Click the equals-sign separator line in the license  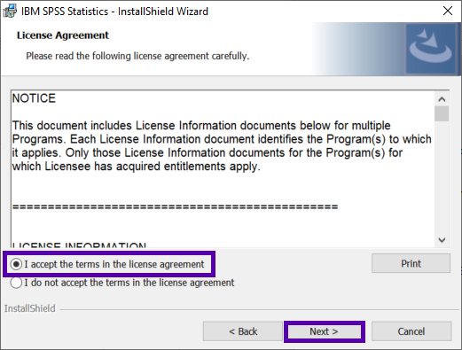175,206
